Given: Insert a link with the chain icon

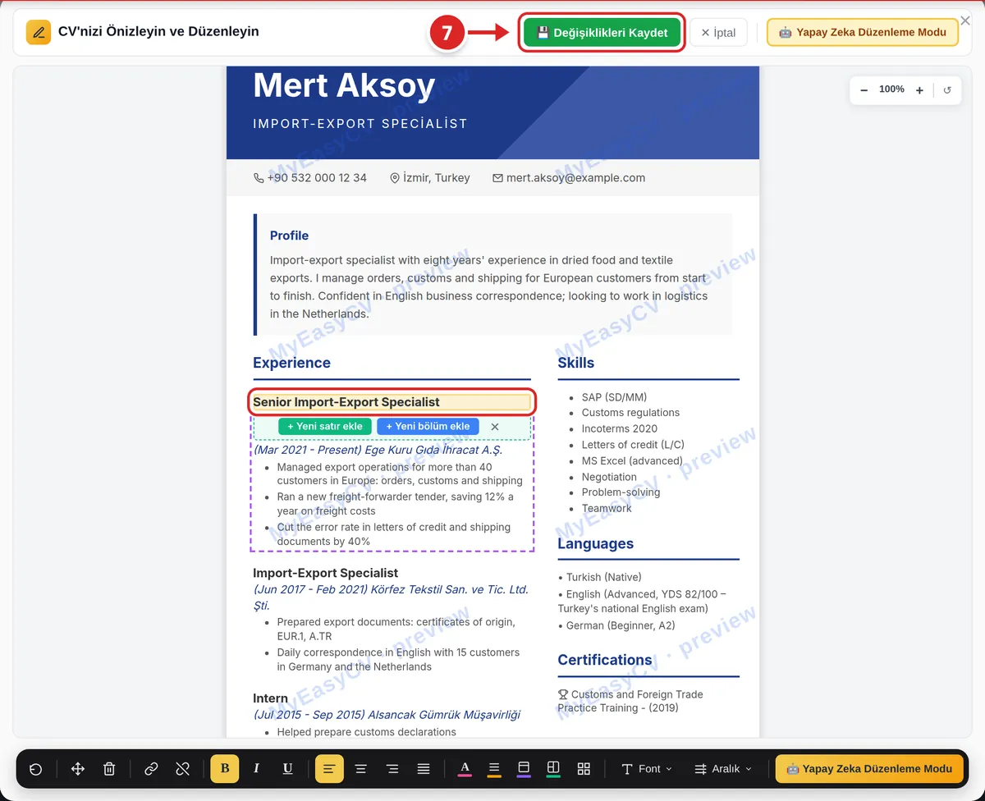Looking at the screenshot, I should [151, 769].
